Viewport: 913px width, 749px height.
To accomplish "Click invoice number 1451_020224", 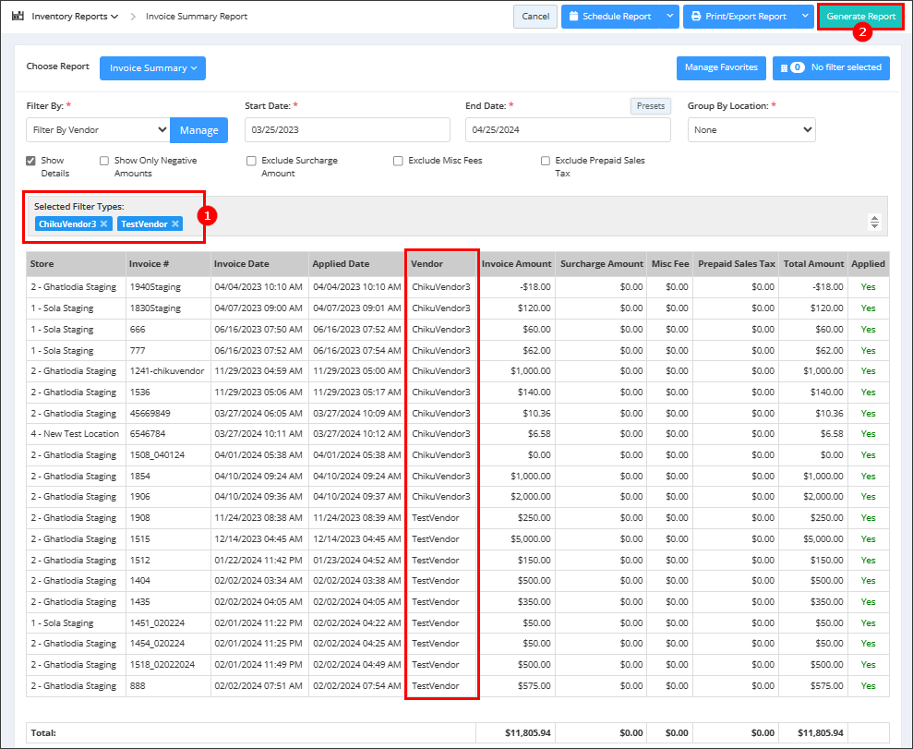I will tap(157, 623).
